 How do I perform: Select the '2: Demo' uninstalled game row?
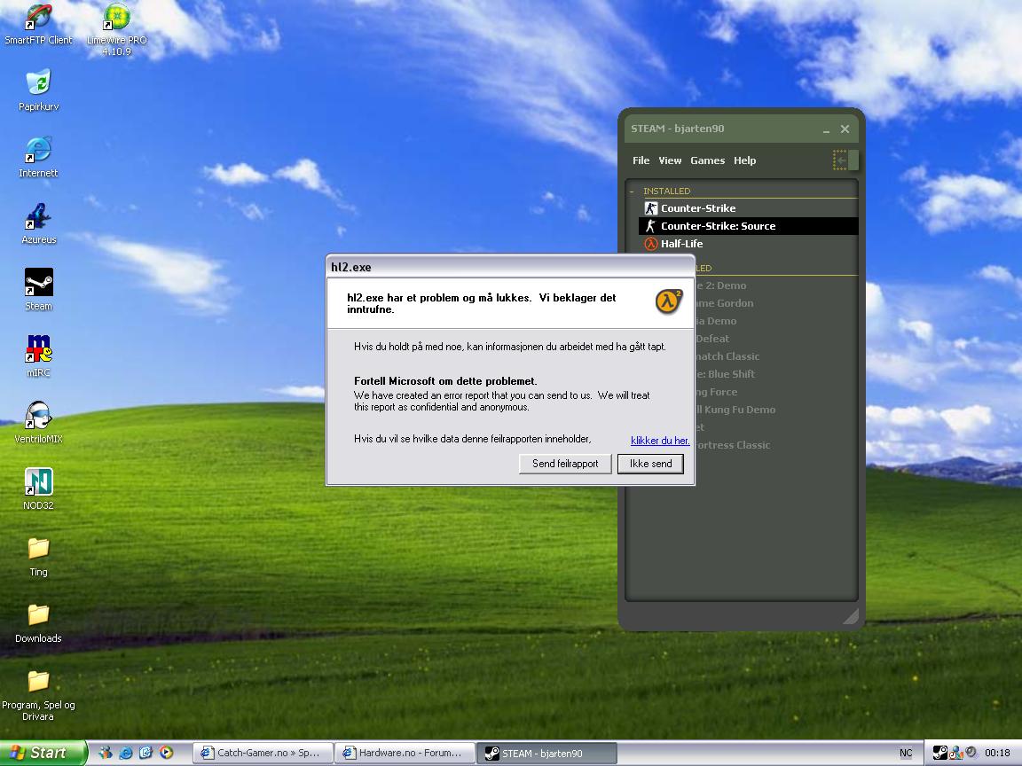pyautogui.click(x=776, y=285)
